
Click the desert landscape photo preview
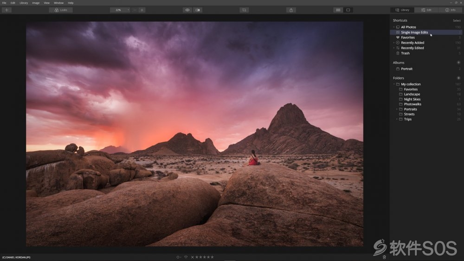coord(194,134)
